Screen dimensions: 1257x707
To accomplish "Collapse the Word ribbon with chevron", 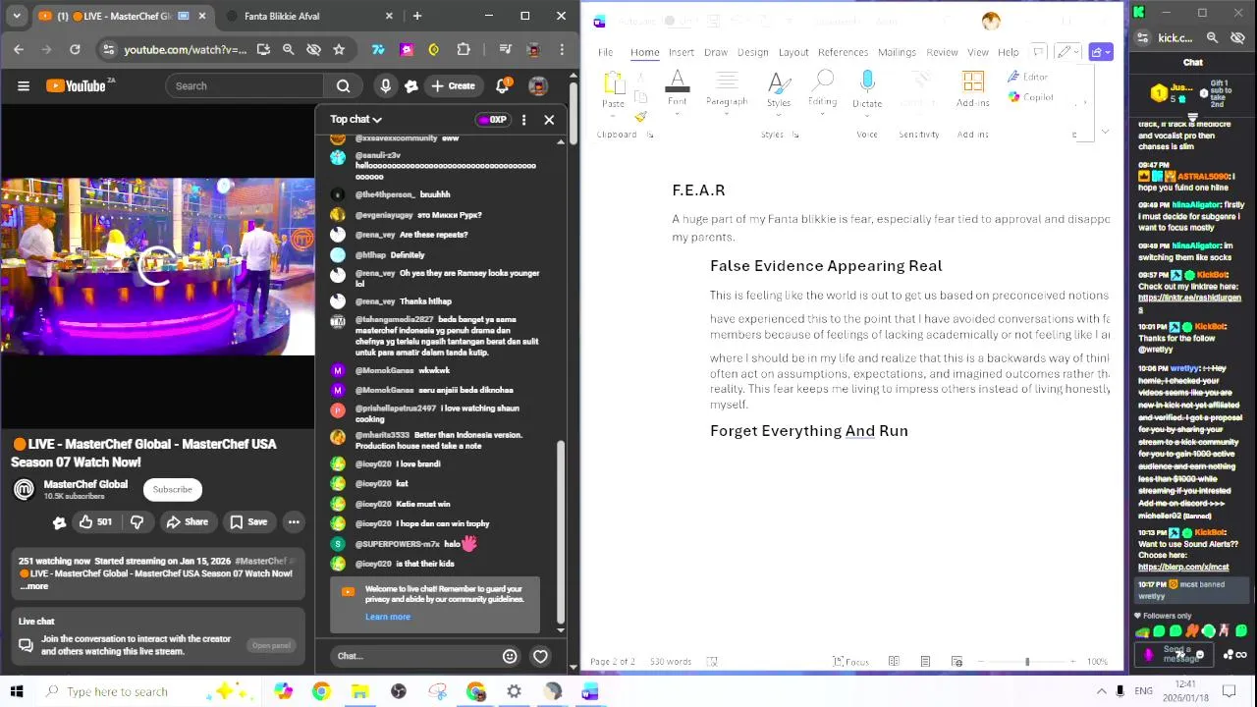I will click(1105, 133).
